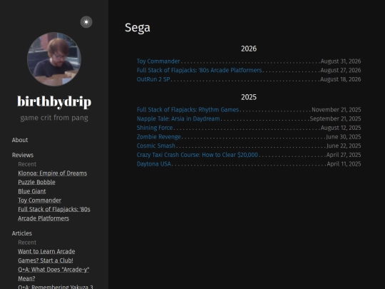
Task: Open the Daytona USA post
Action: 154,164
